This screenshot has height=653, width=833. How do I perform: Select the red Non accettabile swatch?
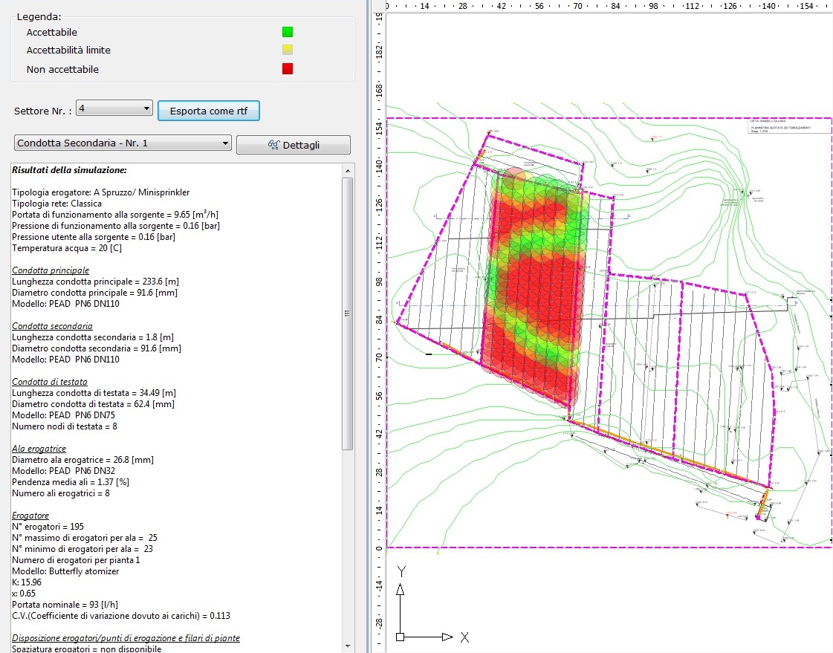pos(287,69)
